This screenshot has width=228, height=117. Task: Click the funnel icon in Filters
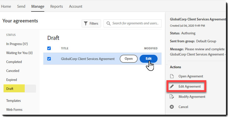pos(86,23)
